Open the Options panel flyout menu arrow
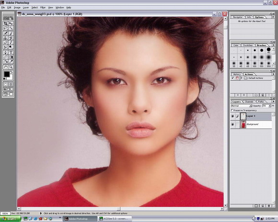Screen dimensions: 278x222 tap(273, 17)
